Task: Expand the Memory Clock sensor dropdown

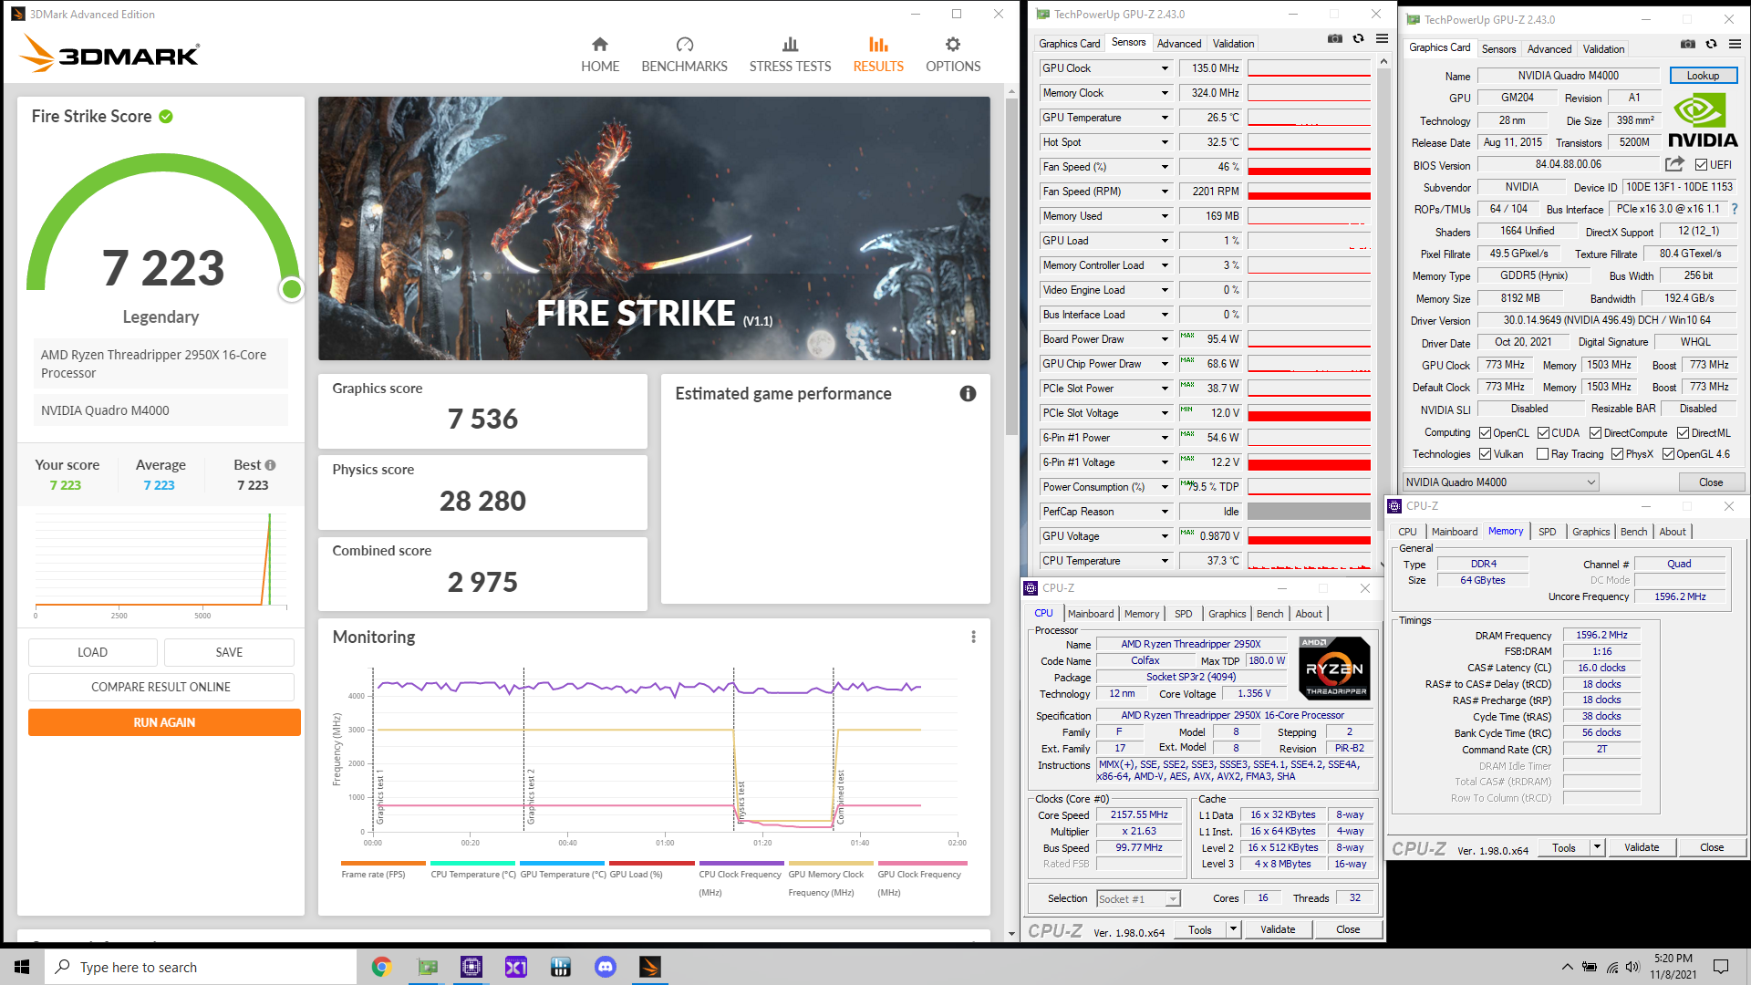Action: tap(1165, 93)
